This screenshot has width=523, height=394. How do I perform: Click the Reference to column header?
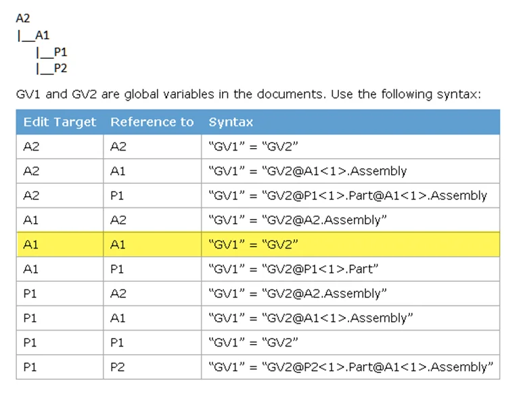point(152,122)
